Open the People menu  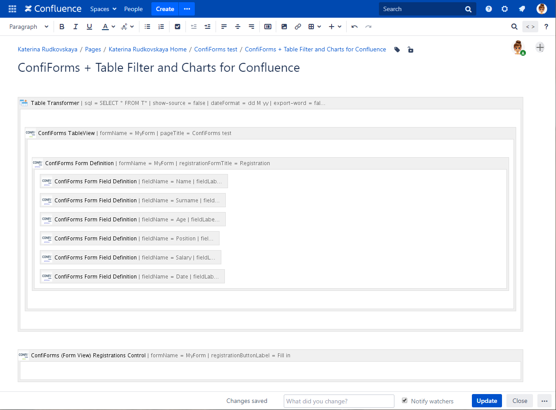coord(133,9)
